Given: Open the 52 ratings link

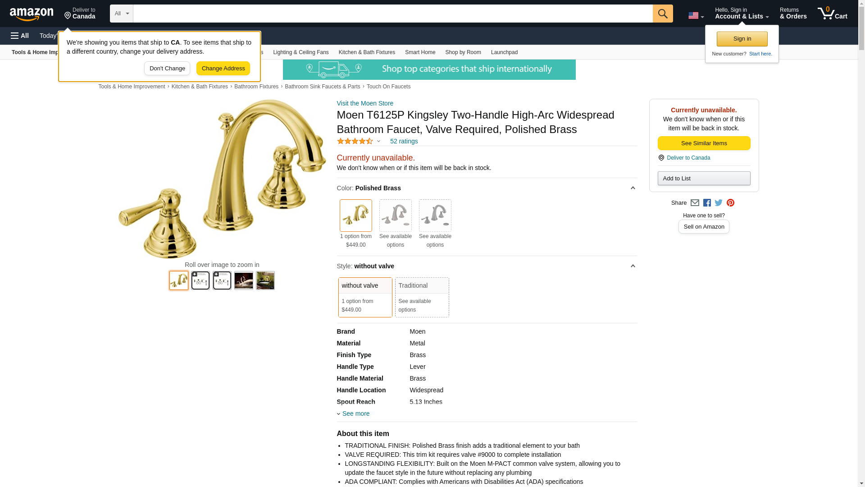Looking at the screenshot, I should [x=404, y=141].
